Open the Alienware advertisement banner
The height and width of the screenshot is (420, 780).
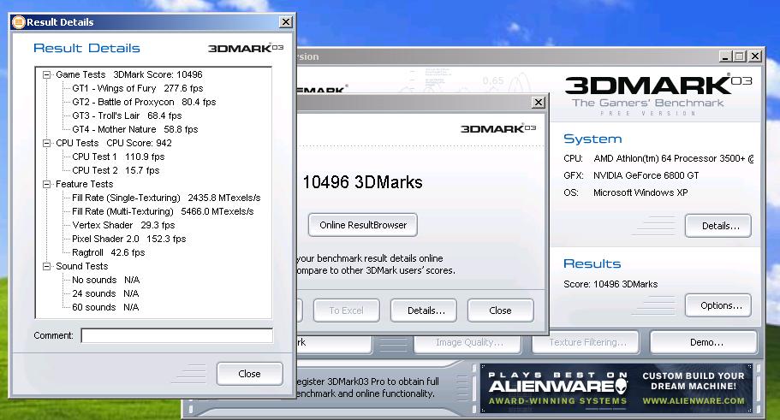click(x=616, y=388)
